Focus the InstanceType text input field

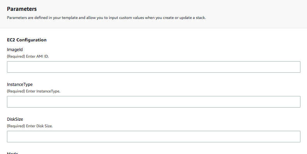154,102
